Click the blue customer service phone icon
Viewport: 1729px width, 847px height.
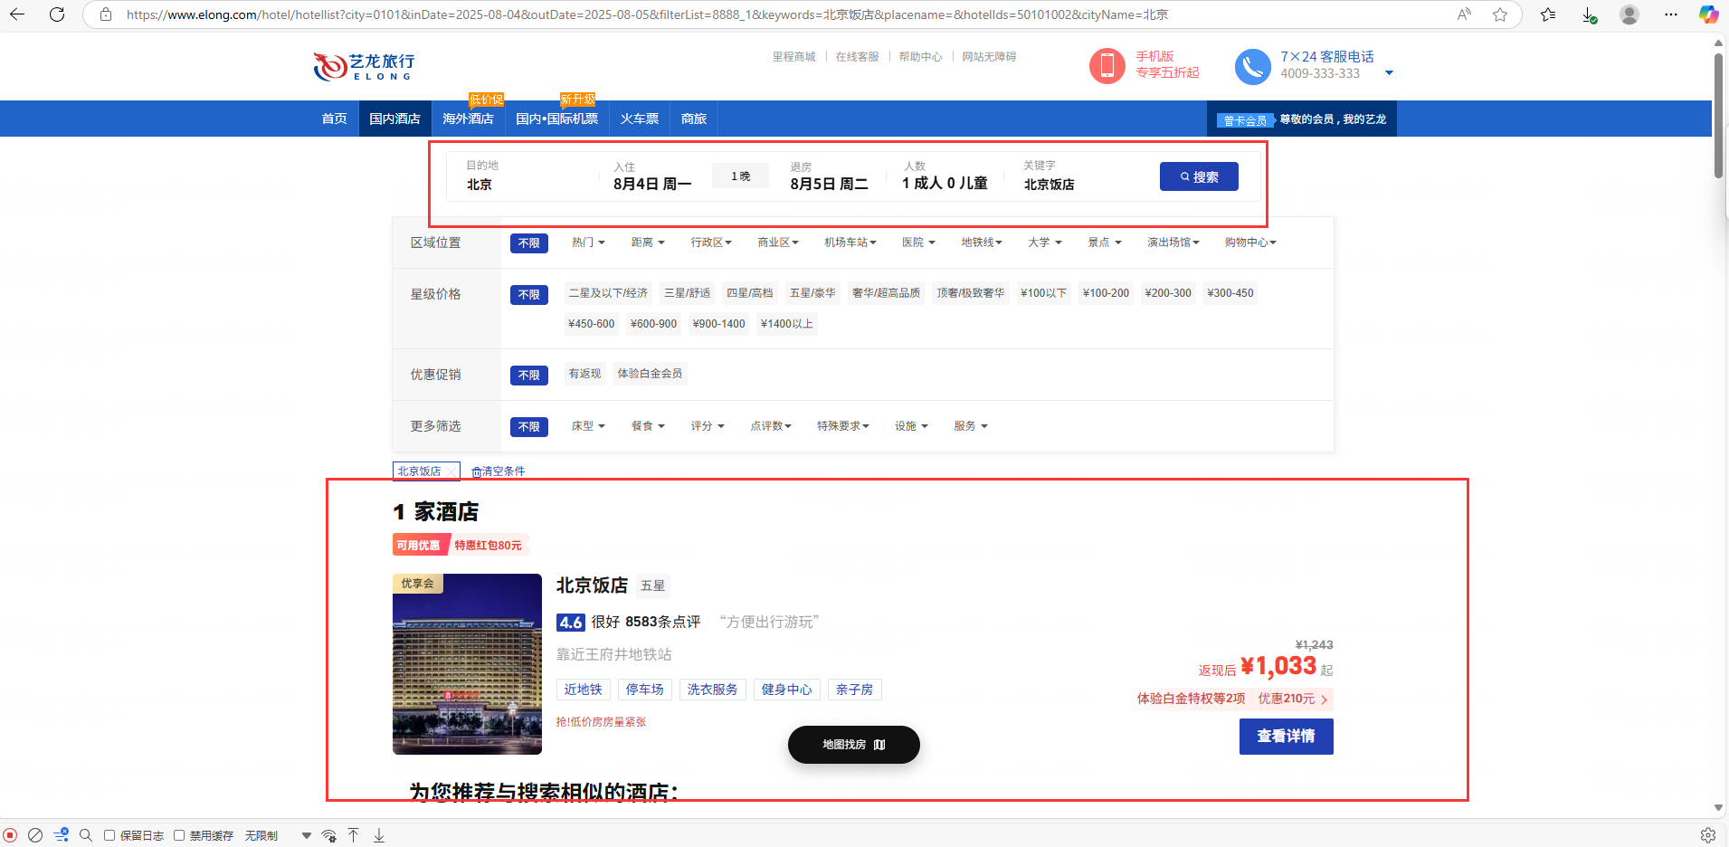[x=1253, y=66]
